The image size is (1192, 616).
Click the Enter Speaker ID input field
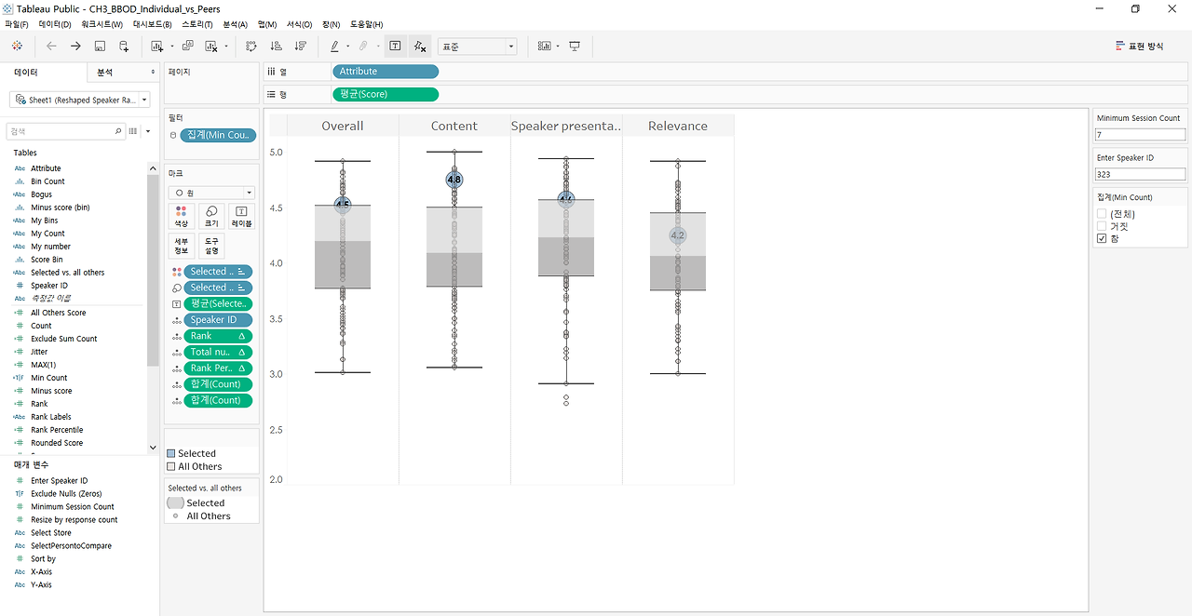coord(1141,174)
